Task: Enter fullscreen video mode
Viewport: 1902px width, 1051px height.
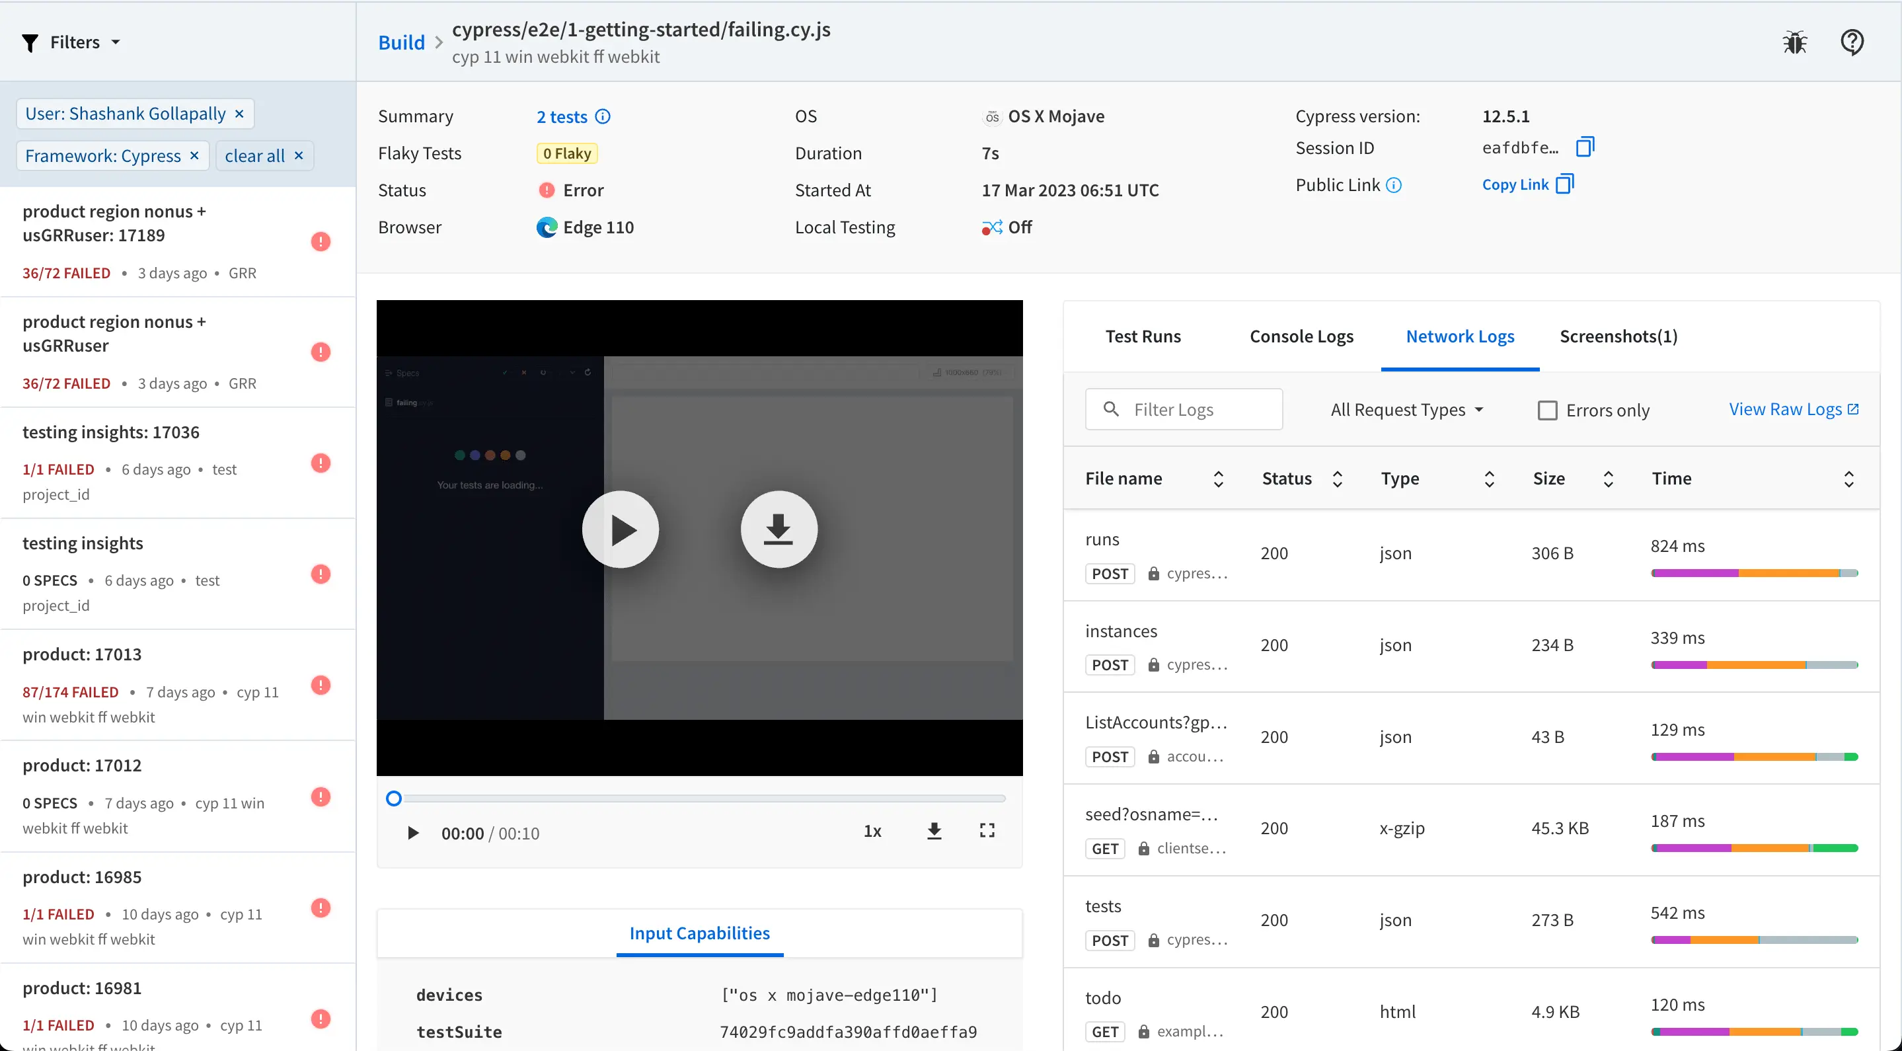Action: [987, 831]
